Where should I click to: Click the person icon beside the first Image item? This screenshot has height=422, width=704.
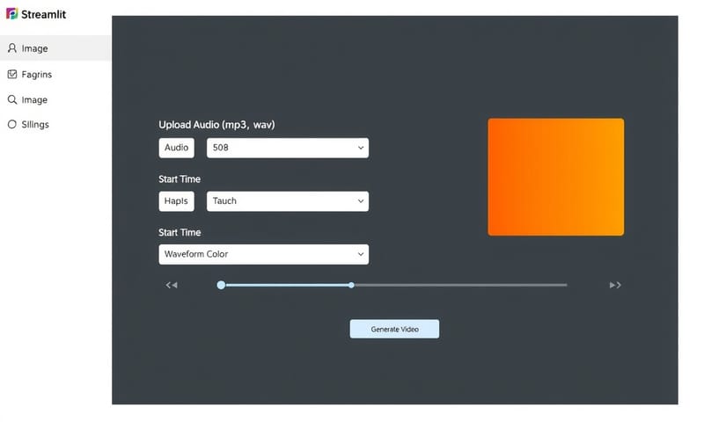(x=12, y=48)
